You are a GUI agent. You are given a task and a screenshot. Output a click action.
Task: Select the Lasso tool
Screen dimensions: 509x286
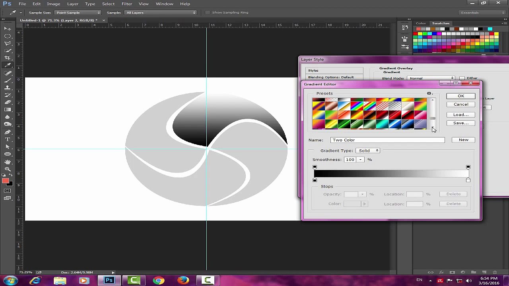pos(8,43)
